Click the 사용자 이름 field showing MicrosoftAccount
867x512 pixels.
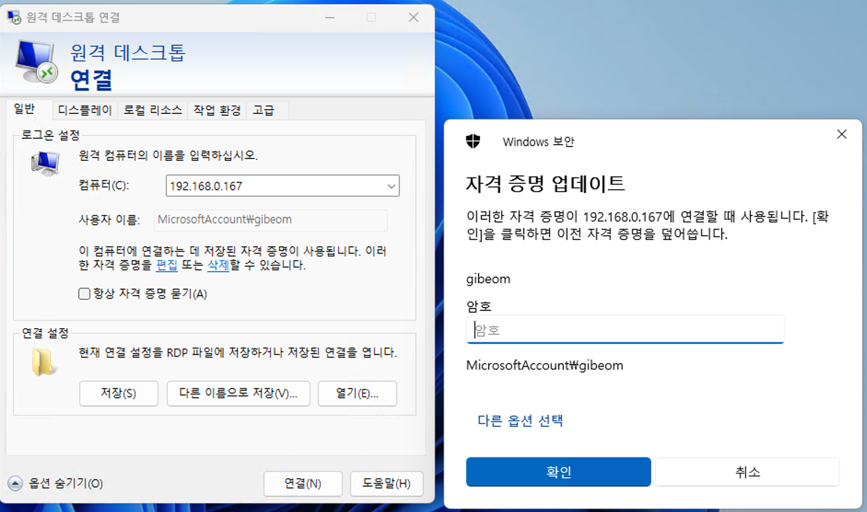[271, 220]
